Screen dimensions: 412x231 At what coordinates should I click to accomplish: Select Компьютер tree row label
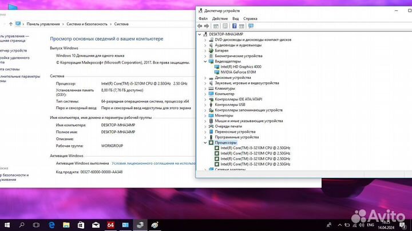click(224, 94)
